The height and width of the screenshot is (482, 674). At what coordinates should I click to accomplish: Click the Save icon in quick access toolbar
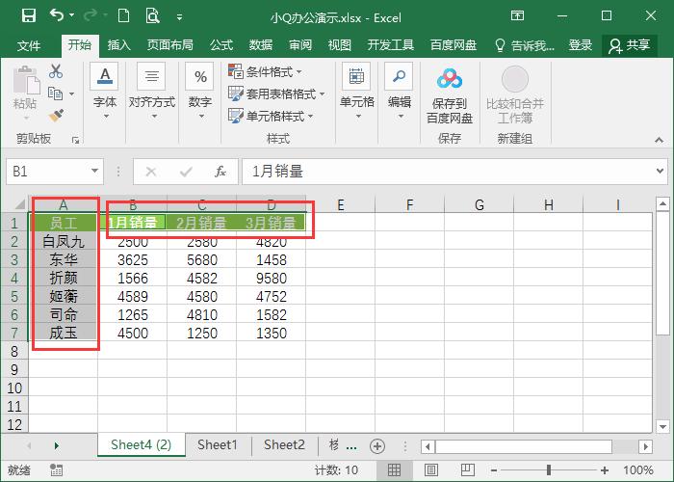[29, 16]
